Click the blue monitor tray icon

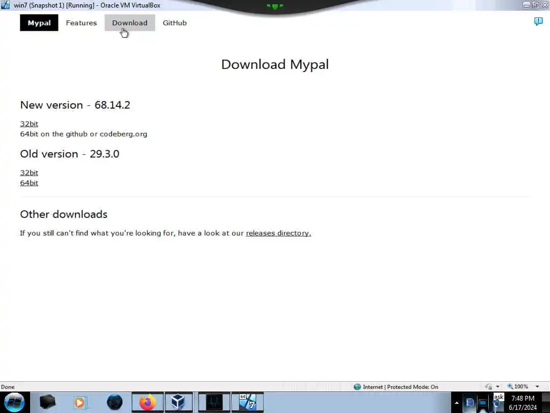pyautogui.click(x=483, y=402)
